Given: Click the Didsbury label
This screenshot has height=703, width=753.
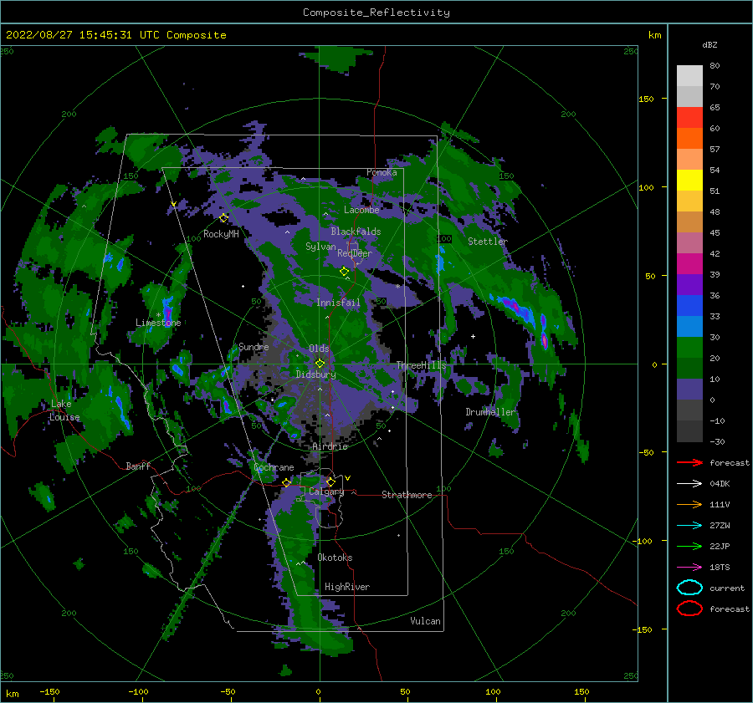Looking at the screenshot, I should (315, 374).
